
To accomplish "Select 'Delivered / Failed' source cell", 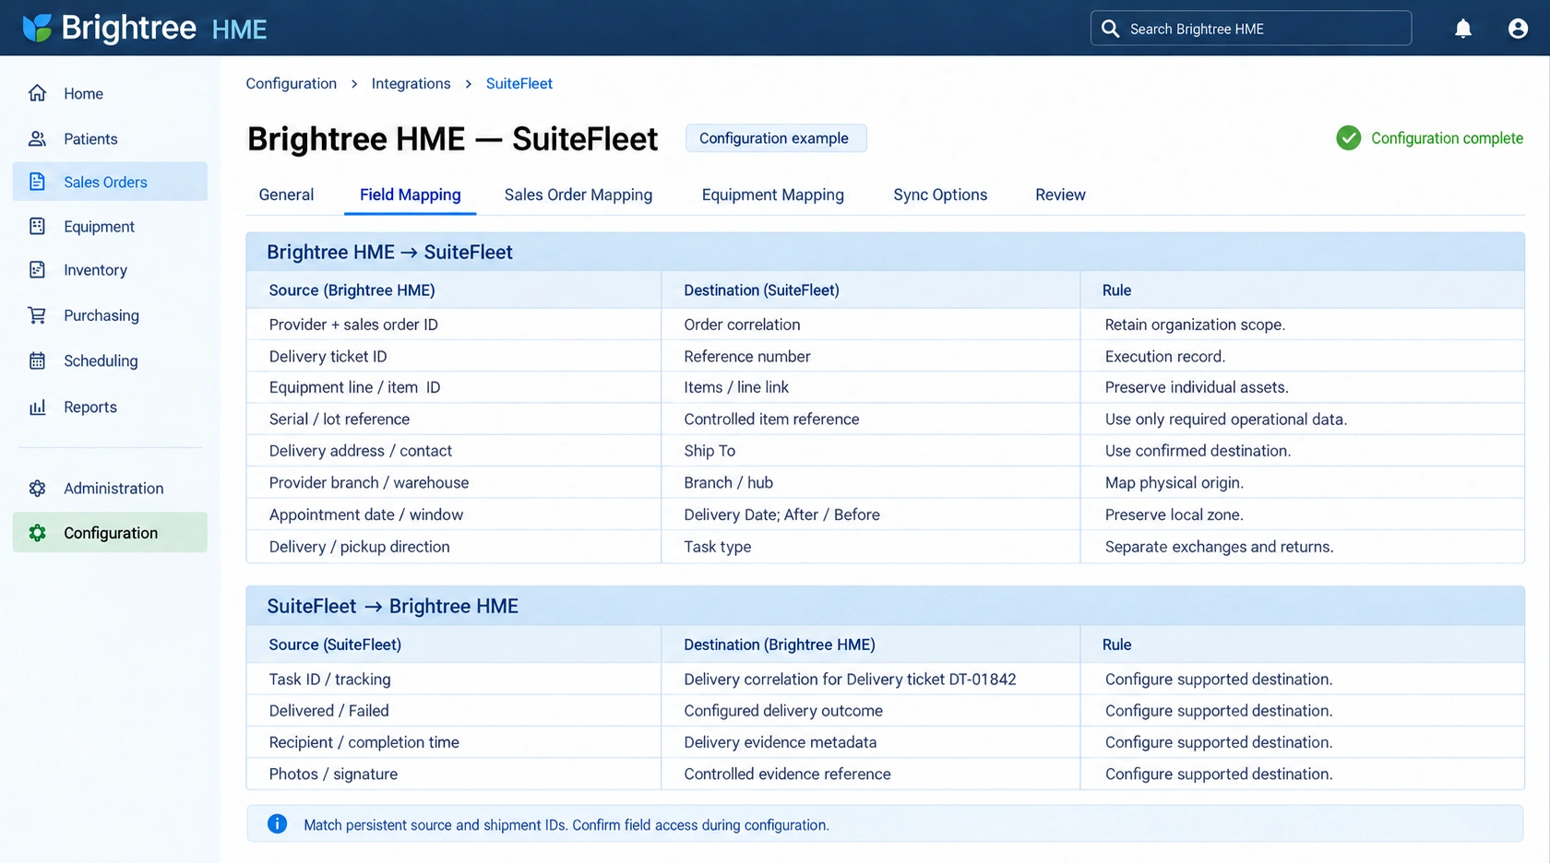I will click(x=454, y=711).
